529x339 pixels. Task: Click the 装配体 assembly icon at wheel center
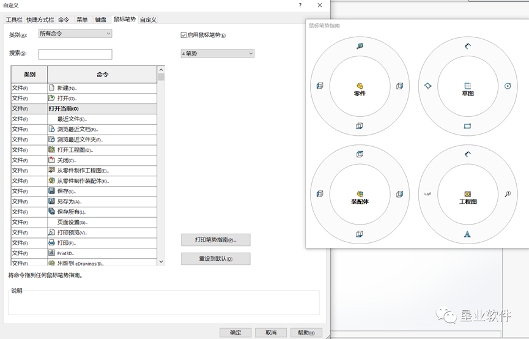tap(360, 194)
